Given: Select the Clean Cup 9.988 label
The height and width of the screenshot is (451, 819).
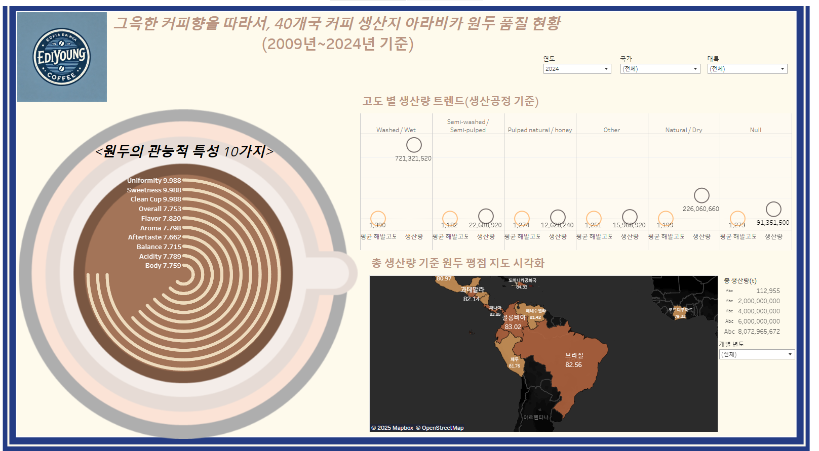Looking at the screenshot, I should (x=155, y=199).
